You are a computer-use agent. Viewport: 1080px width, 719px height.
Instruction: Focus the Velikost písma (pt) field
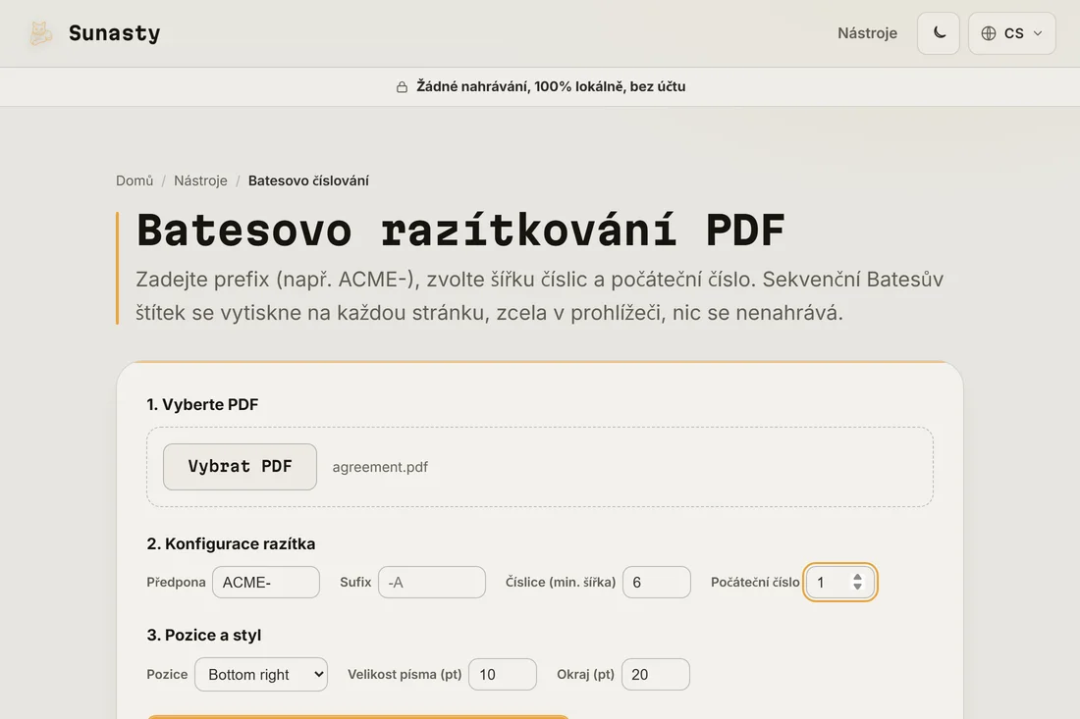coord(503,674)
